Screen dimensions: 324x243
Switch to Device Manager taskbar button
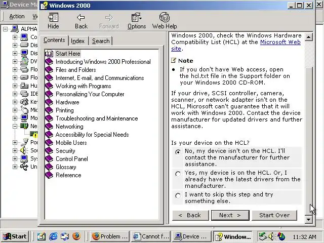[x=192, y=236]
